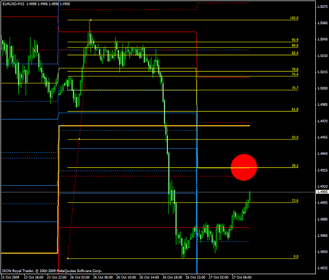
Task: Click the 1.4910 price axis value
Action: point(322,186)
